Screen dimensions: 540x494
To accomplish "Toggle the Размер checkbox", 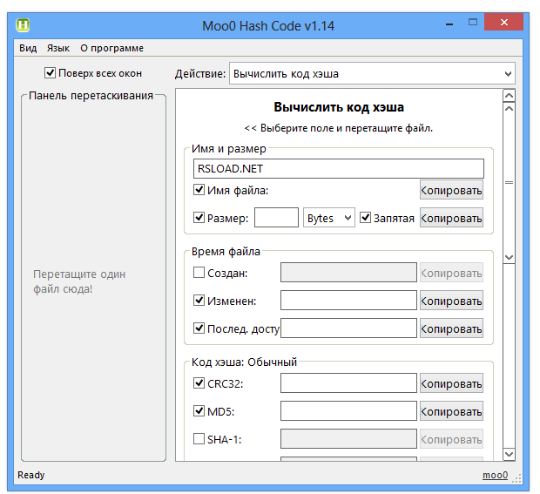I will tap(199, 218).
